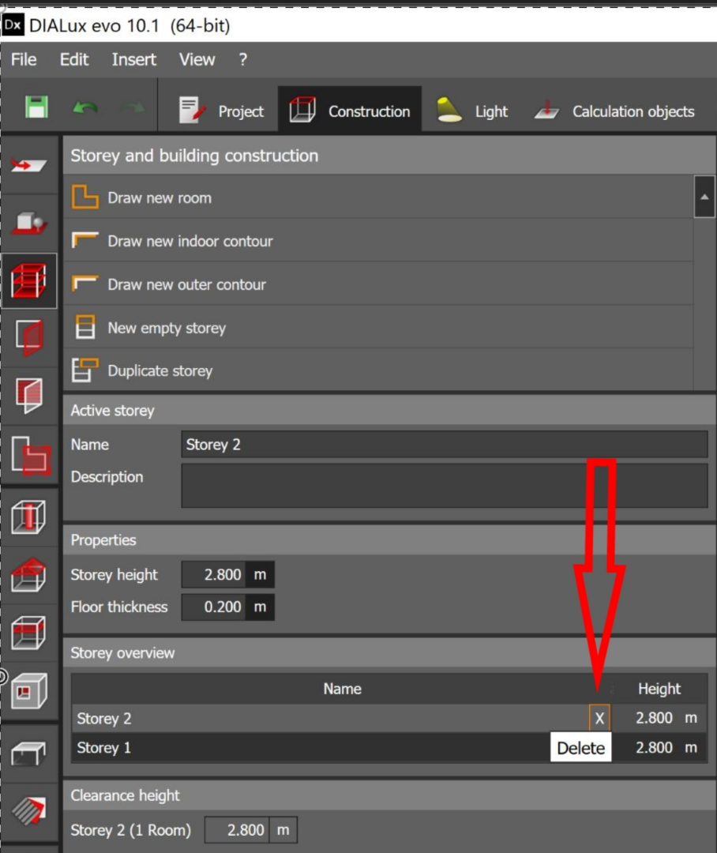Open the Edit menu

tap(74, 59)
